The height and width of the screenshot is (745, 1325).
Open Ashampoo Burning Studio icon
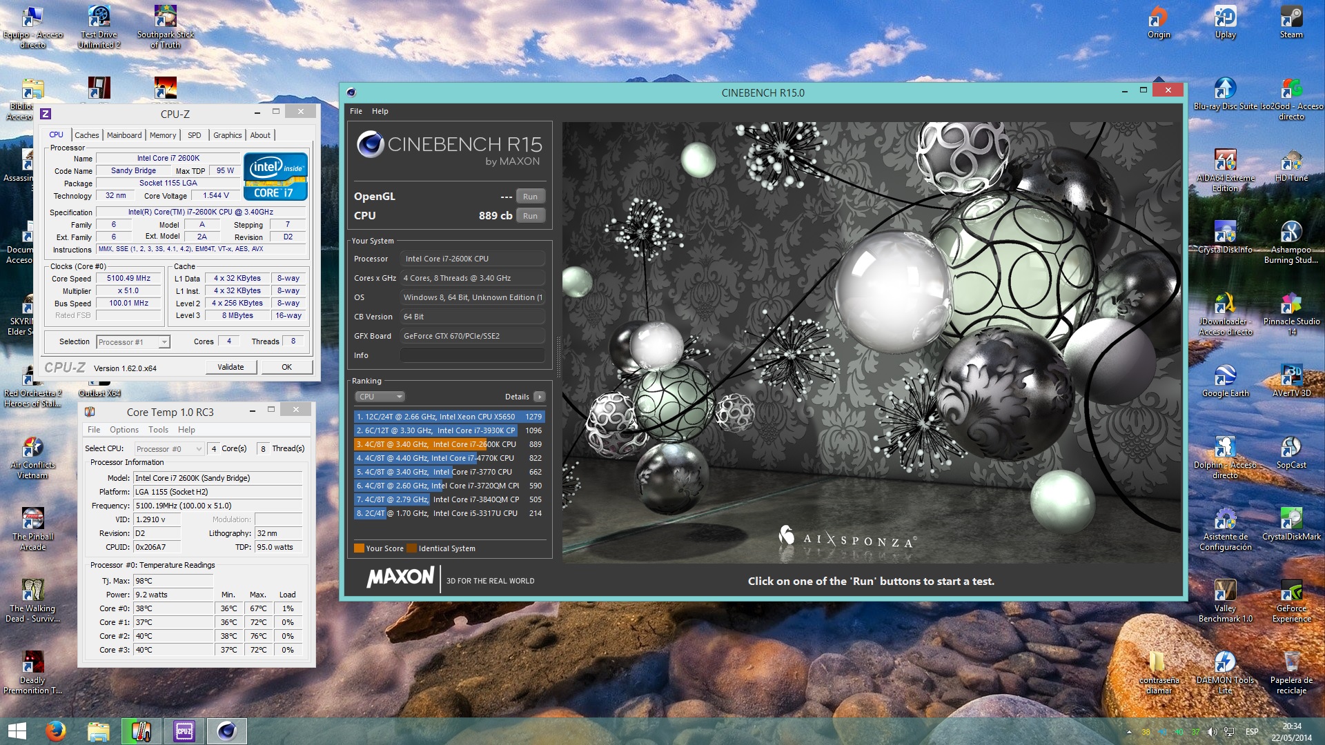tap(1291, 243)
